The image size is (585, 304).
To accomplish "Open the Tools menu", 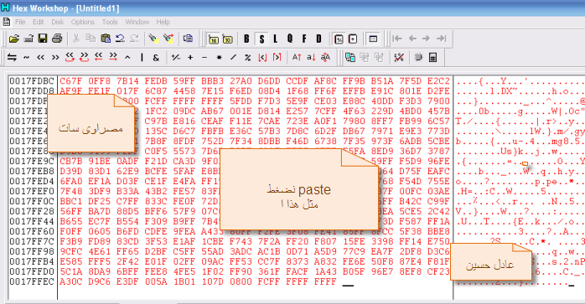I will click(110, 22).
